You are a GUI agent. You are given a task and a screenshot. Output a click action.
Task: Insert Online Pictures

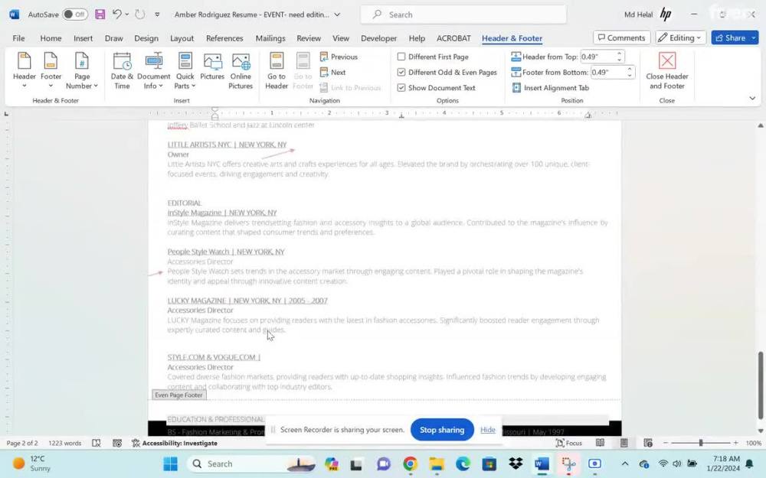(x=241, y=71)
